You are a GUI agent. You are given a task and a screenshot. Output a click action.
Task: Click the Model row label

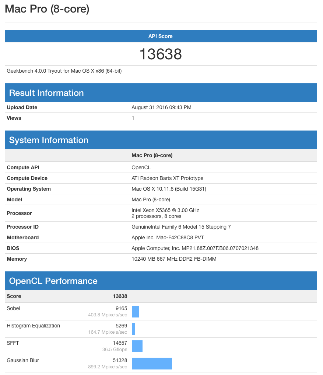[14, 200]
